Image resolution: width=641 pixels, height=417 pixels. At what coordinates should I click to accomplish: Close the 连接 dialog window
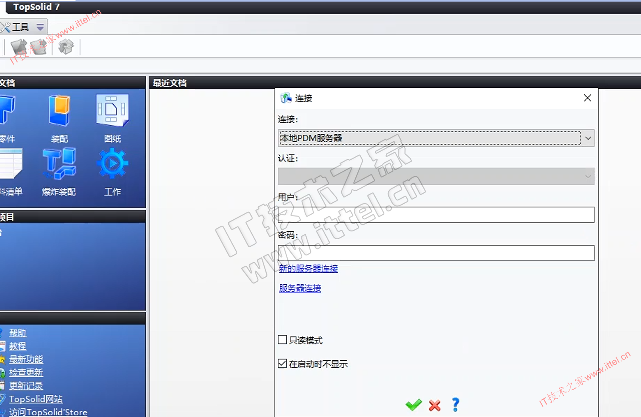(588, 98)
